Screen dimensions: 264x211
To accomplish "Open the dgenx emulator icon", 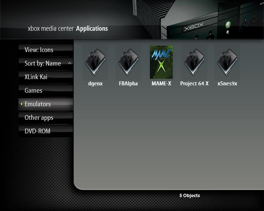I will 95,62.
